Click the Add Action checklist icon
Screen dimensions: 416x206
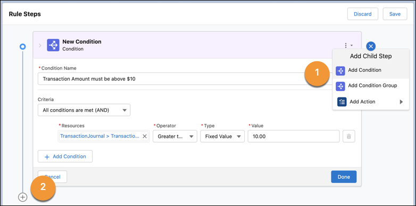point(342,102)
